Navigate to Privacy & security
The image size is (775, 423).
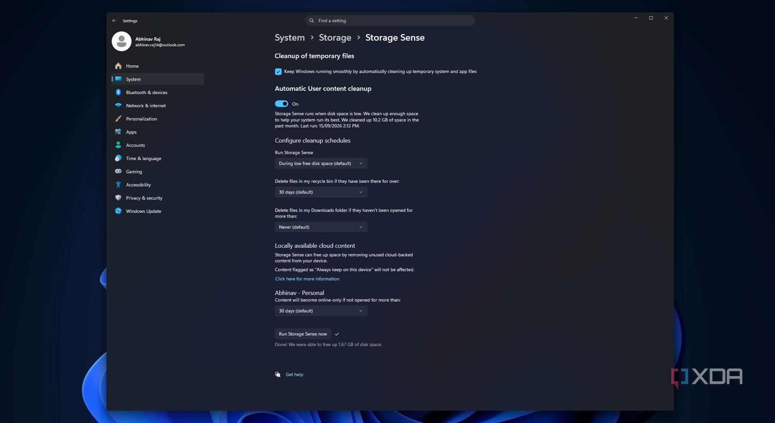(x=158, y=198)
